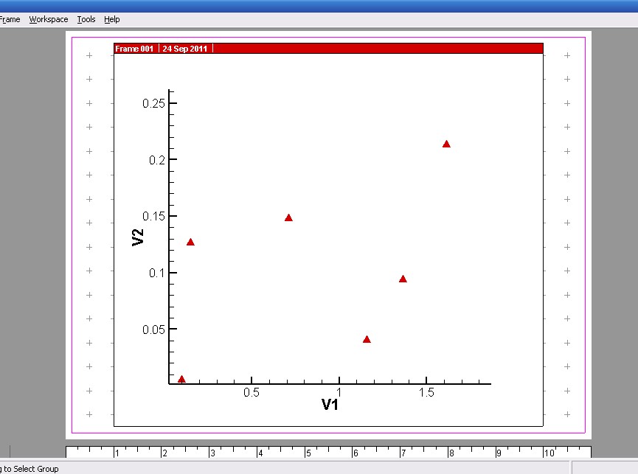Open the Frame menu

click(x=10, y=19)
